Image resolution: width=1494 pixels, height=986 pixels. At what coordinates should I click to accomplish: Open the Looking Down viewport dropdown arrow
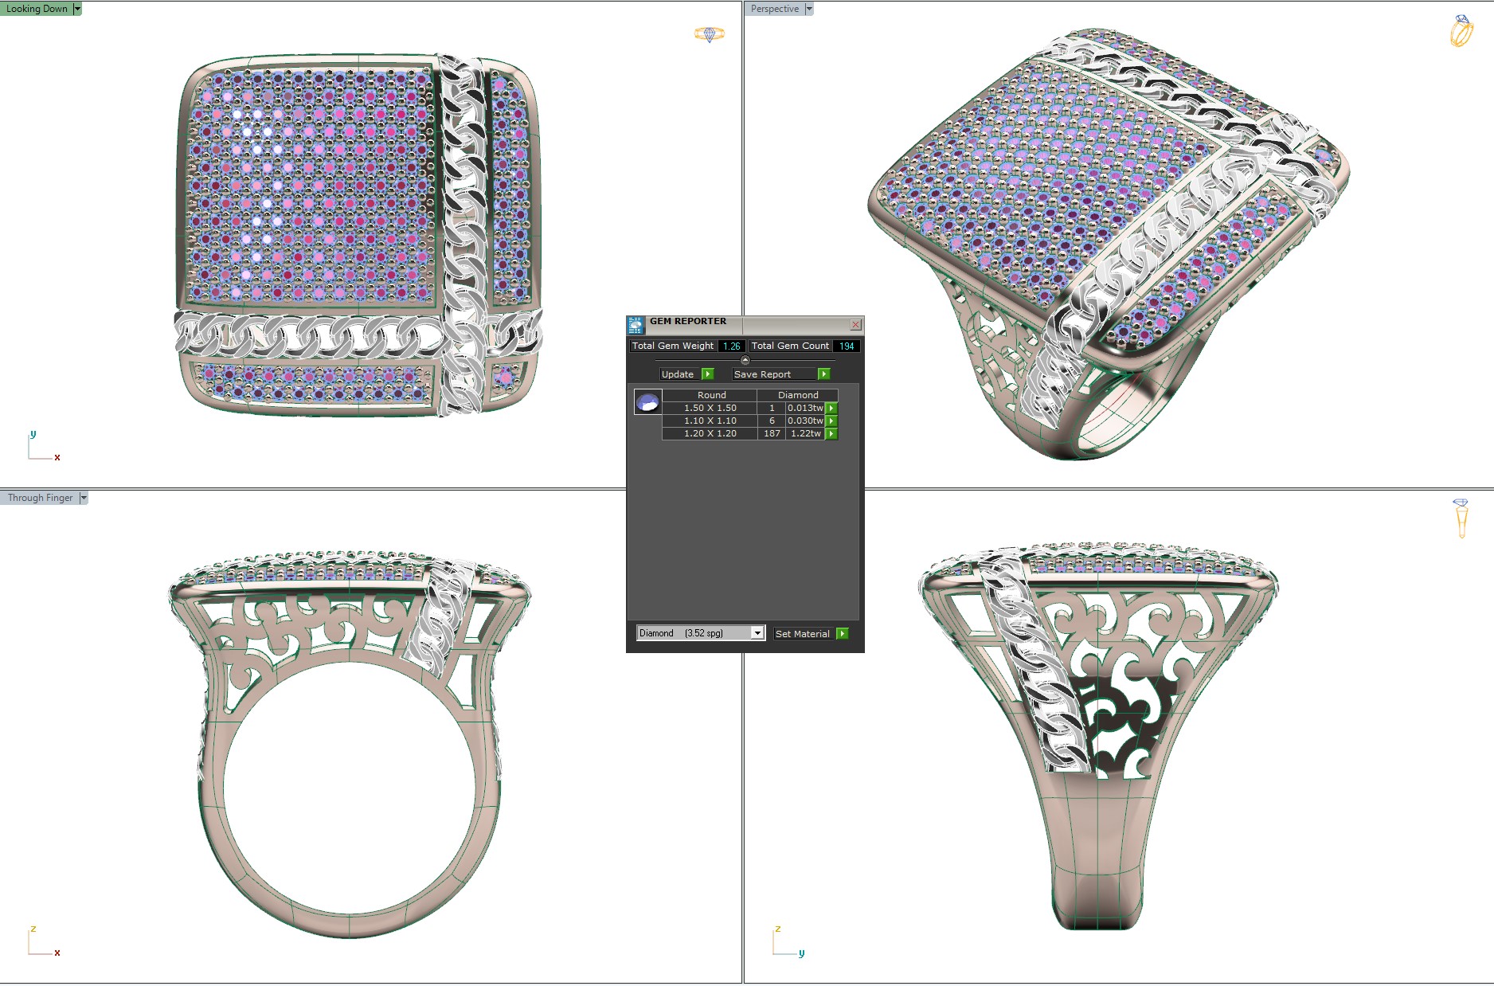tap(77, 8)
